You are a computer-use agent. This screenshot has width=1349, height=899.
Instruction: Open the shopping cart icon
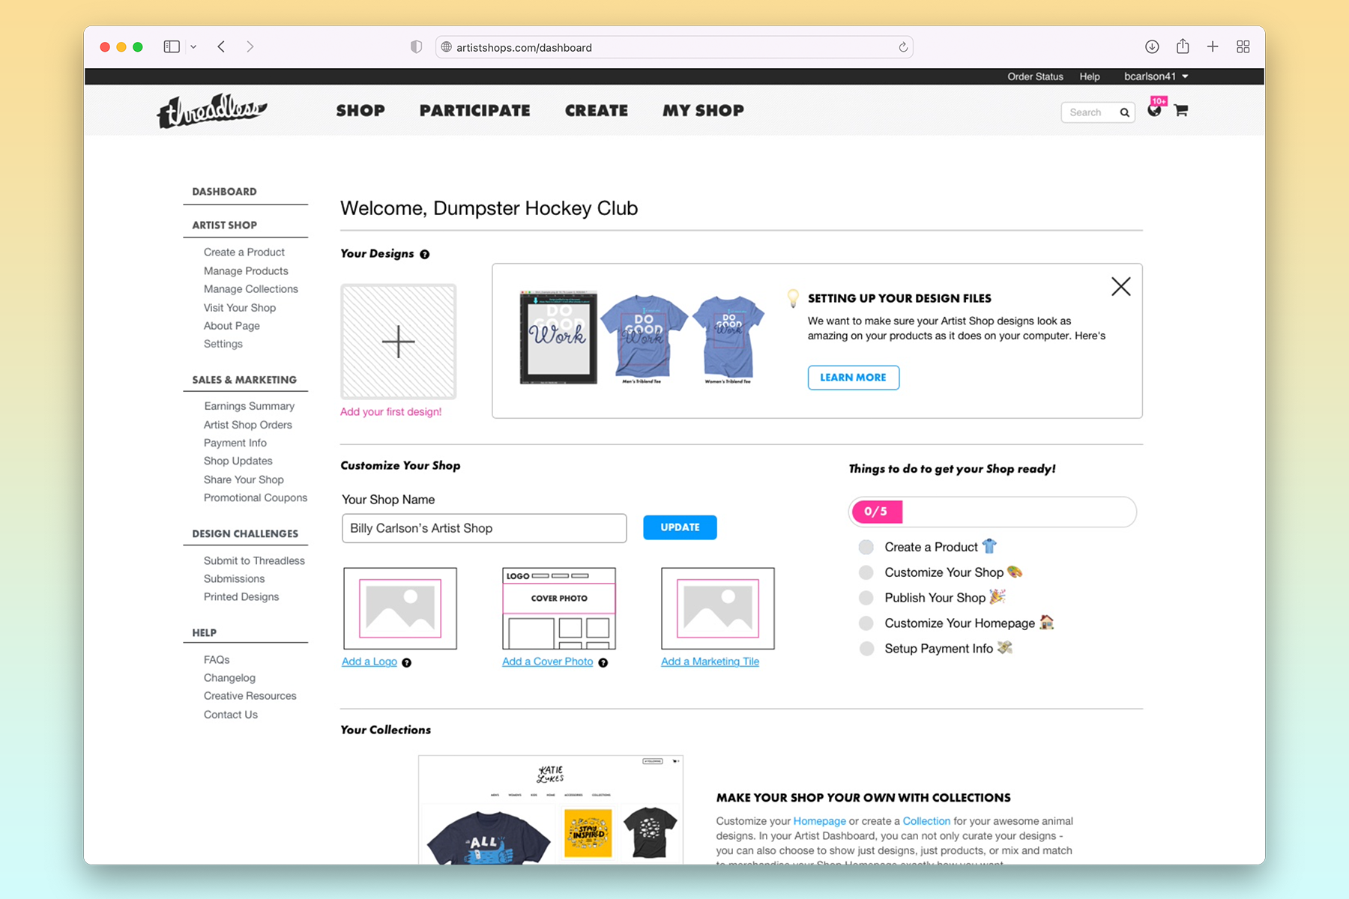coord(1181,111)
